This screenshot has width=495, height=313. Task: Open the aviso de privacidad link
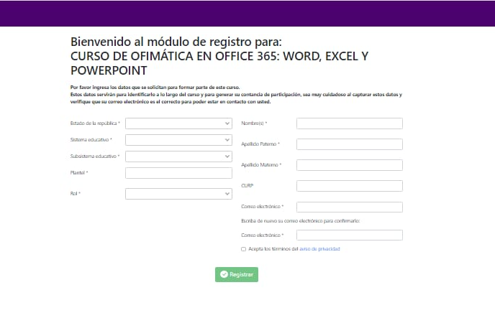(x=319, y=249)
